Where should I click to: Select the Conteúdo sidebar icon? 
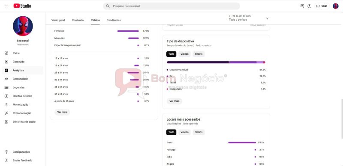[6, 62]
